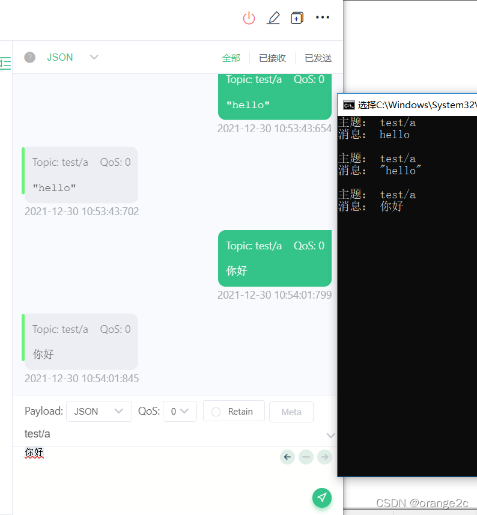Click the cmd window title bar text
Image resolution: width=477 pixels, height=515 pixels.
(417, 105)
